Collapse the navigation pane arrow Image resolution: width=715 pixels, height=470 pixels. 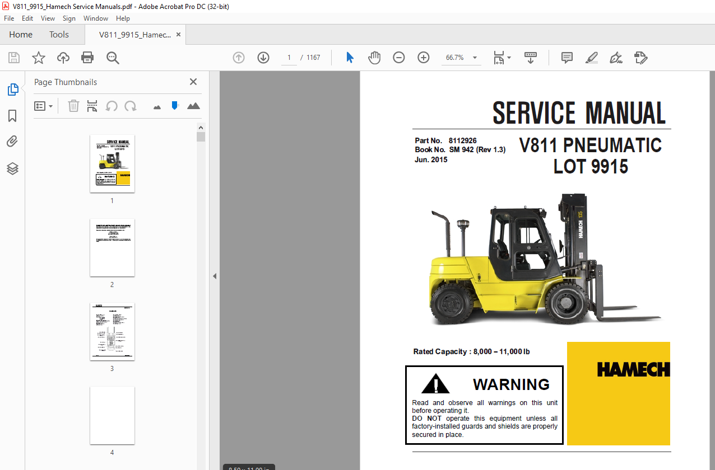pos(214,276)
